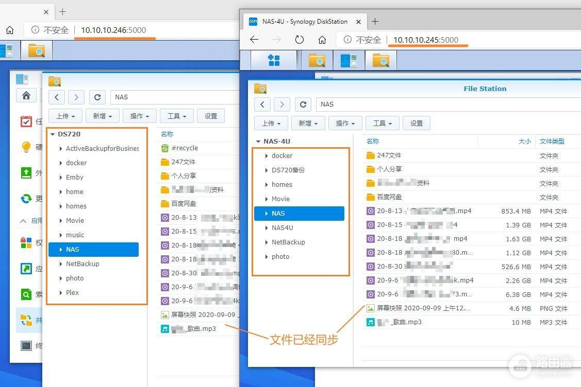Select the NetBackup folder in NAS-4U tree
Screen dimensions: 581x387
click(288, 242)
